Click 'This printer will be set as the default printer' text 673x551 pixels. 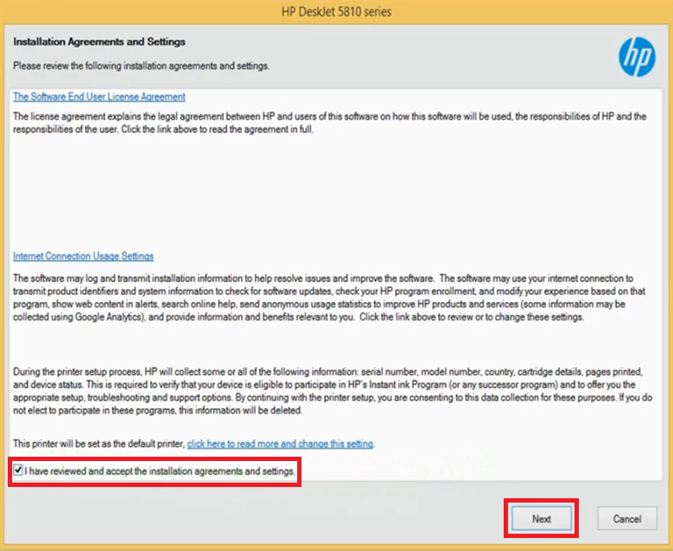point(98,444)
